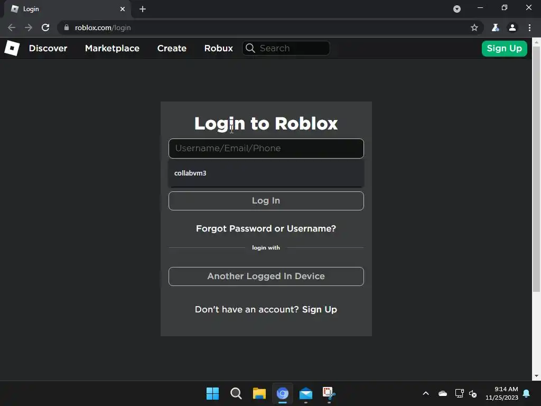Click the vertical scrollbar thumb
This screenshot has height=406, width=541.
[537, 169]
